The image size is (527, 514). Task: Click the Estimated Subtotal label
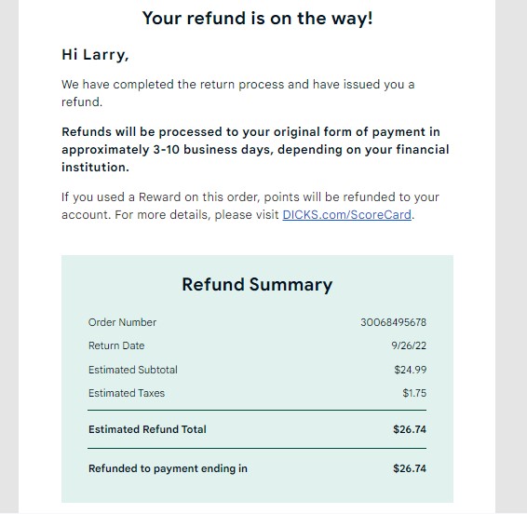[x=133, y=370]
